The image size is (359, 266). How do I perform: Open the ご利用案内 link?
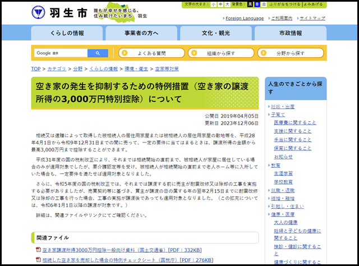(x=282, y=19)
